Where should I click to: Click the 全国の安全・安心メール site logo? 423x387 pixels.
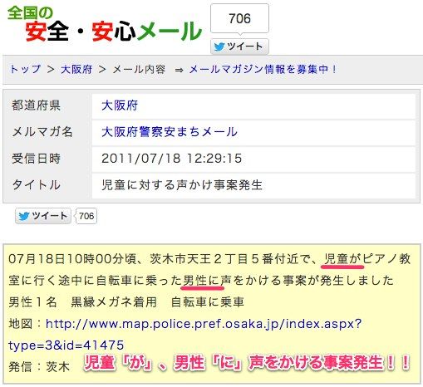[x=105, y=24]
